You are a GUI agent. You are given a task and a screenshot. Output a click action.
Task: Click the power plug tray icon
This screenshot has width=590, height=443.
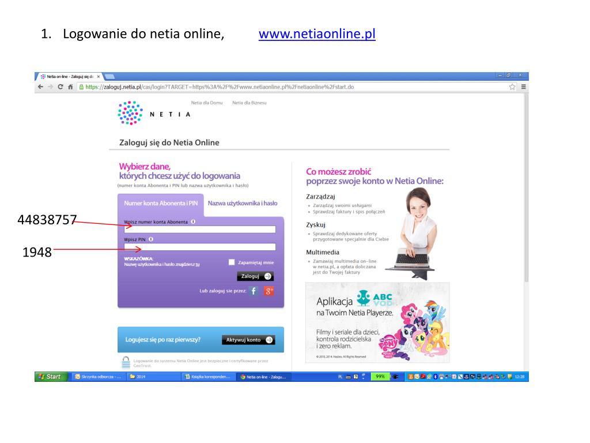(x=395, y=377)
